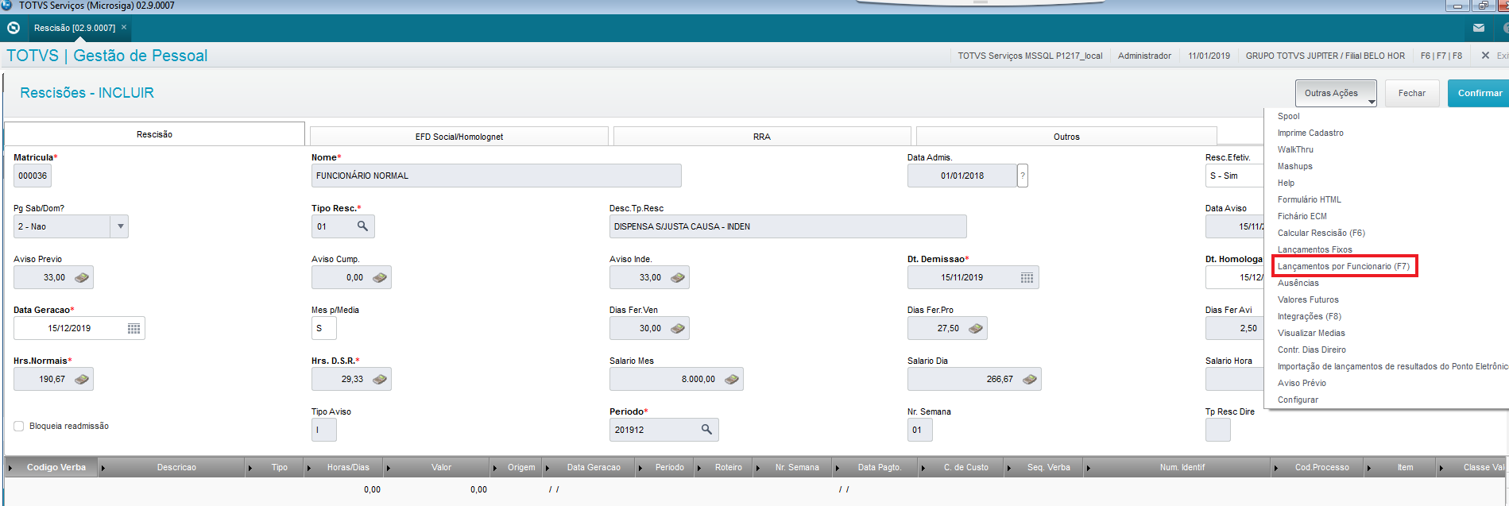Image resolution: width=1509 pixels, height=506 pixels.
Task: Click the question mark beside Data Admis.
Action: [1023, 176]
